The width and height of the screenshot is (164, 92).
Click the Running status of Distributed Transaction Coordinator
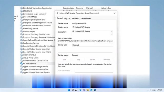80,8
